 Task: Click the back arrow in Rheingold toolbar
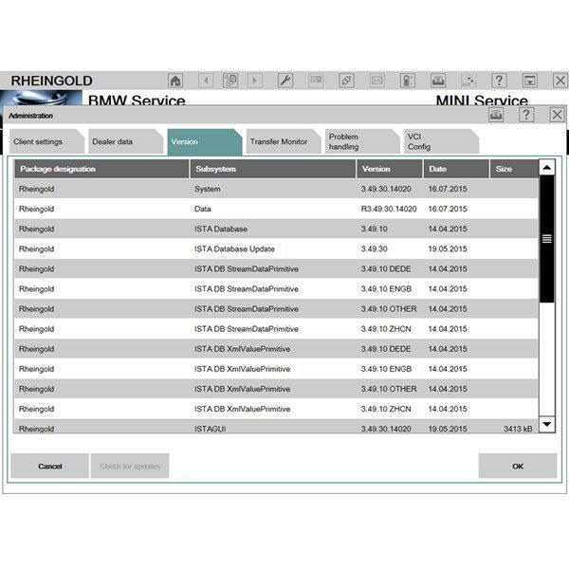[206, 81]
